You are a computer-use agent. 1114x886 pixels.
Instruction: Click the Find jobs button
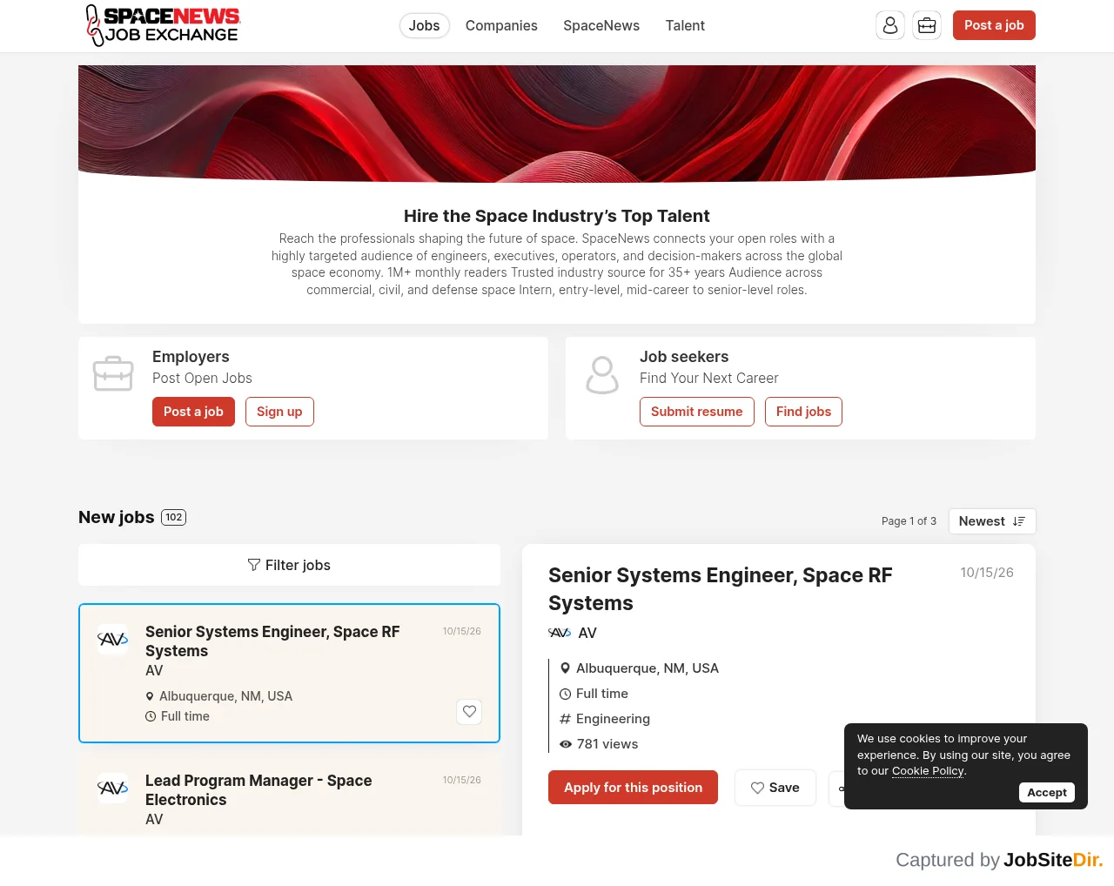[803, 412]
